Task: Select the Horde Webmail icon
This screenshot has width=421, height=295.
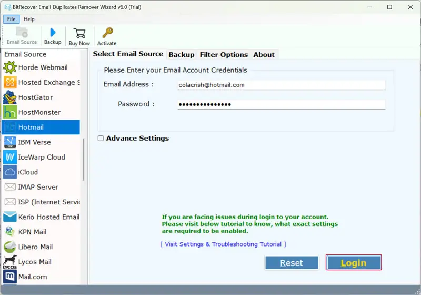Action: click(x=10, y=67)
